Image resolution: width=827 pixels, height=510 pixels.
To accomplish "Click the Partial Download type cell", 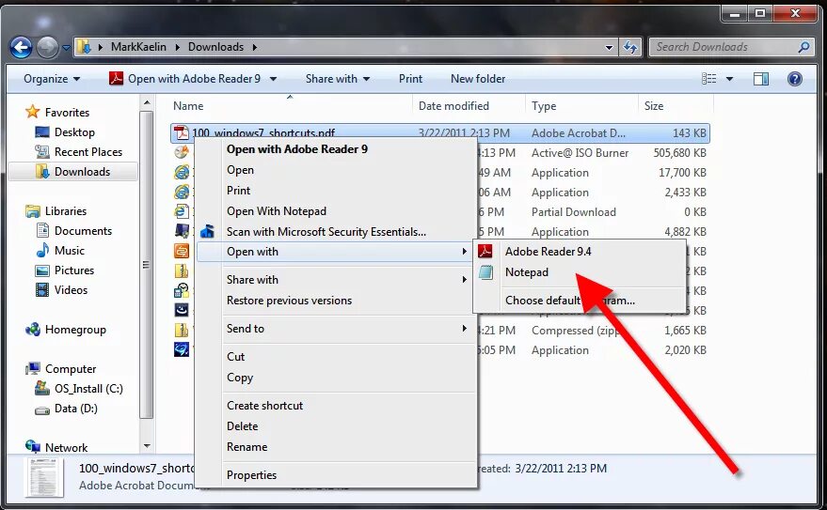I will pos(573,212).
